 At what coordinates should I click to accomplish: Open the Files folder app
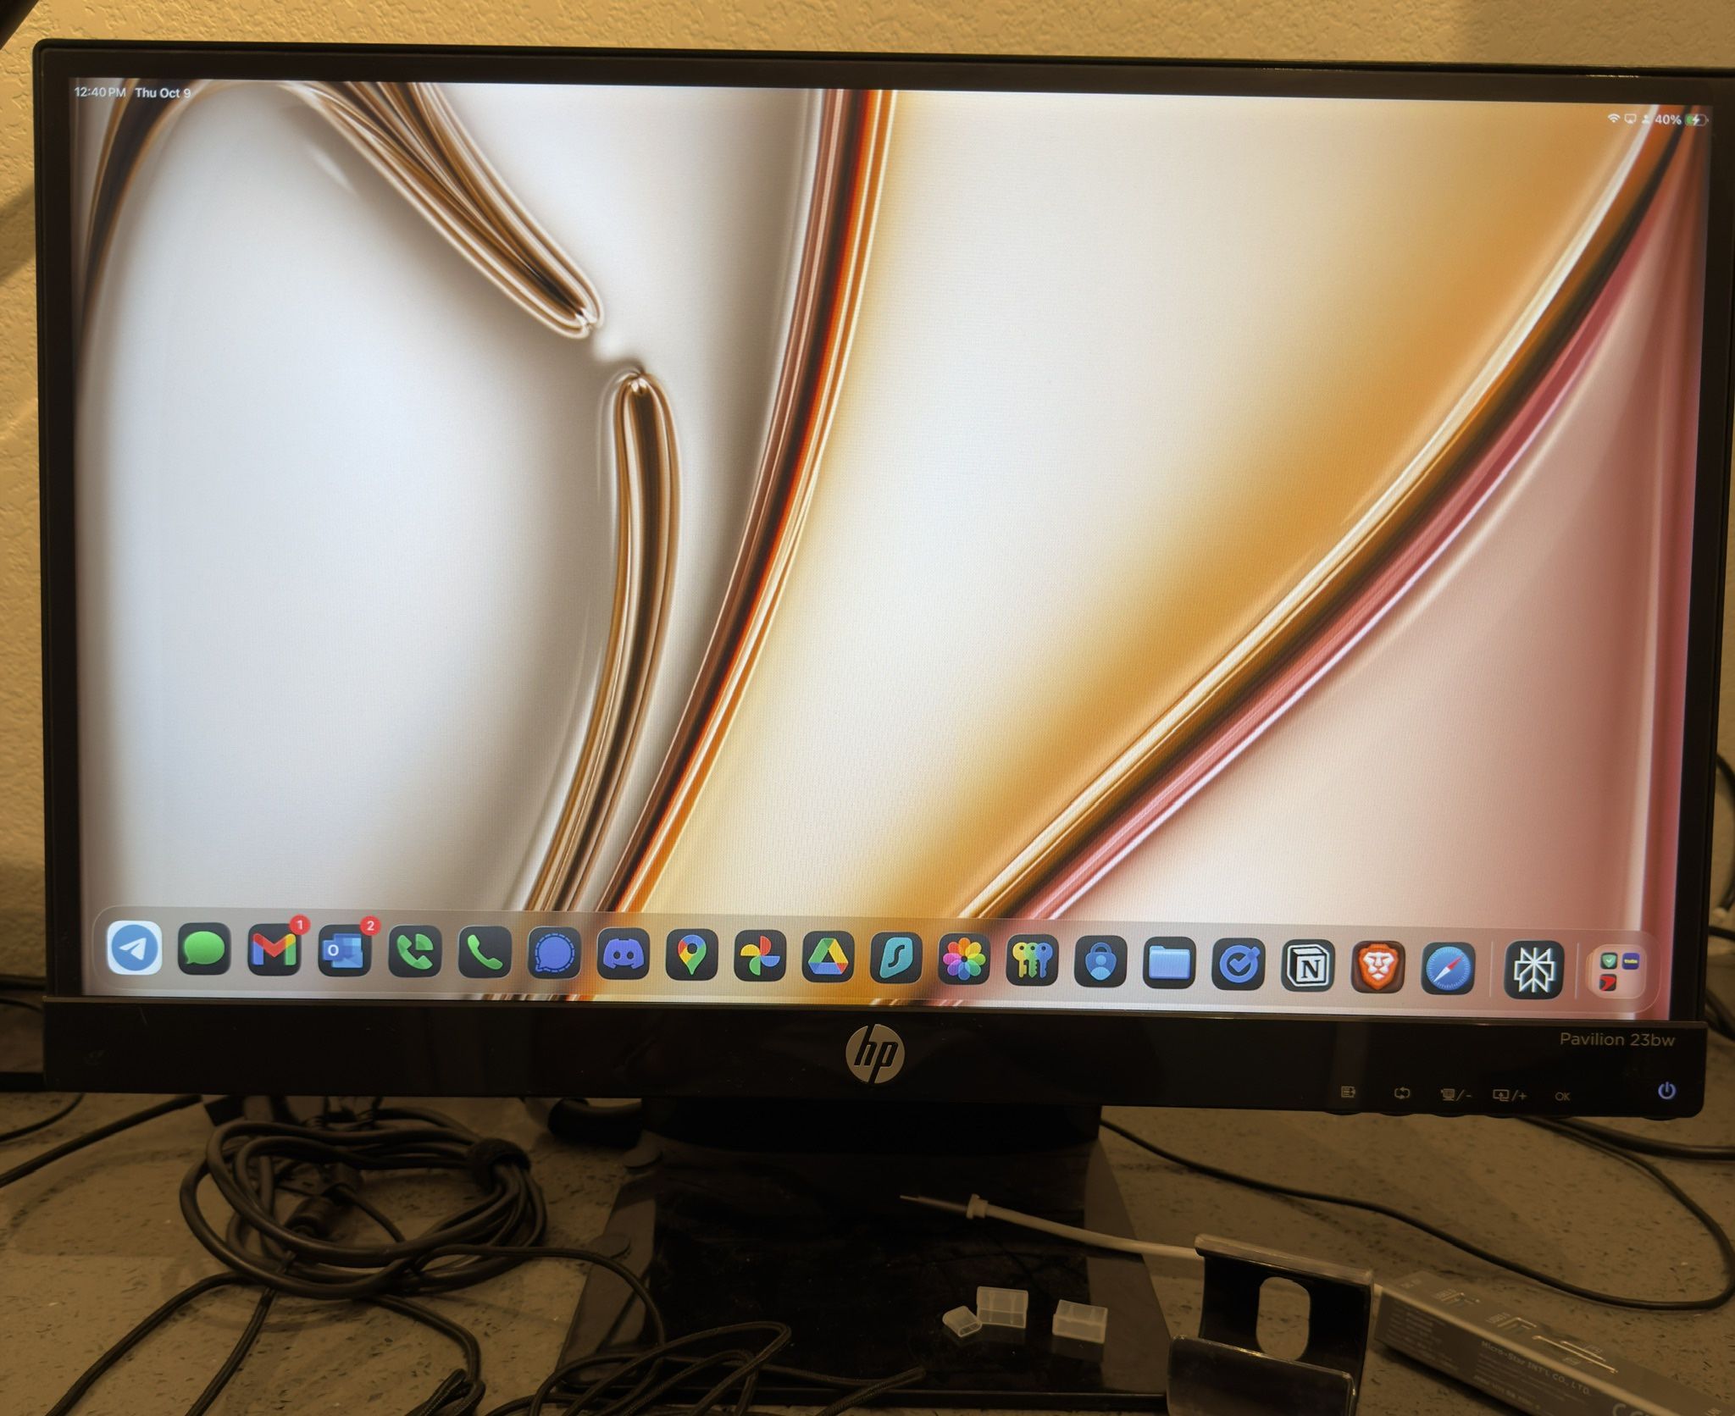point(1169,964)
